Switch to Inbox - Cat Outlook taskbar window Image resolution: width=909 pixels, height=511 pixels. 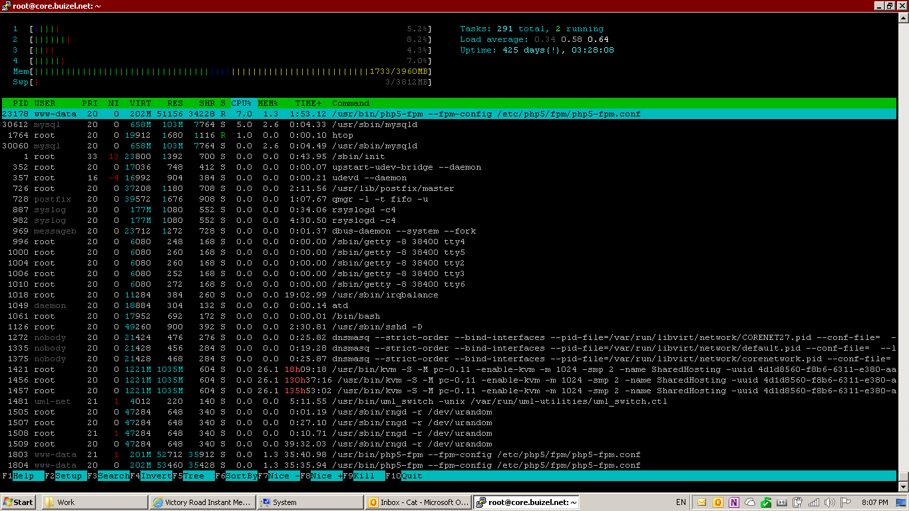click(418, 502)
